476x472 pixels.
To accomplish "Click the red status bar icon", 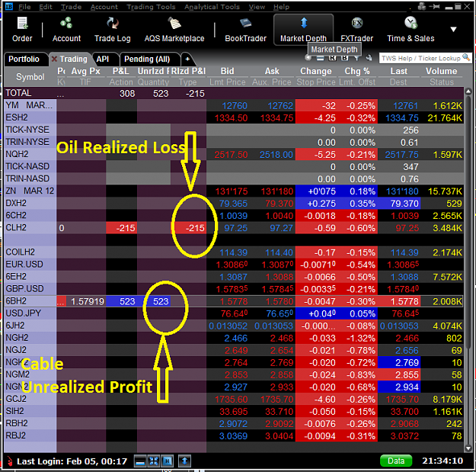I will click(10, 461).
